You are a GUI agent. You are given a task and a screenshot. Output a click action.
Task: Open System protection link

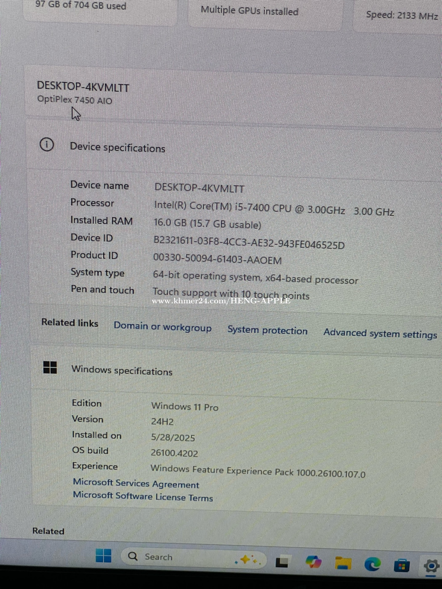tap(268, 330)
